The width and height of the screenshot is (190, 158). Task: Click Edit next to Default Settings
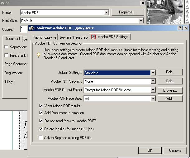(x=170, y=72)
